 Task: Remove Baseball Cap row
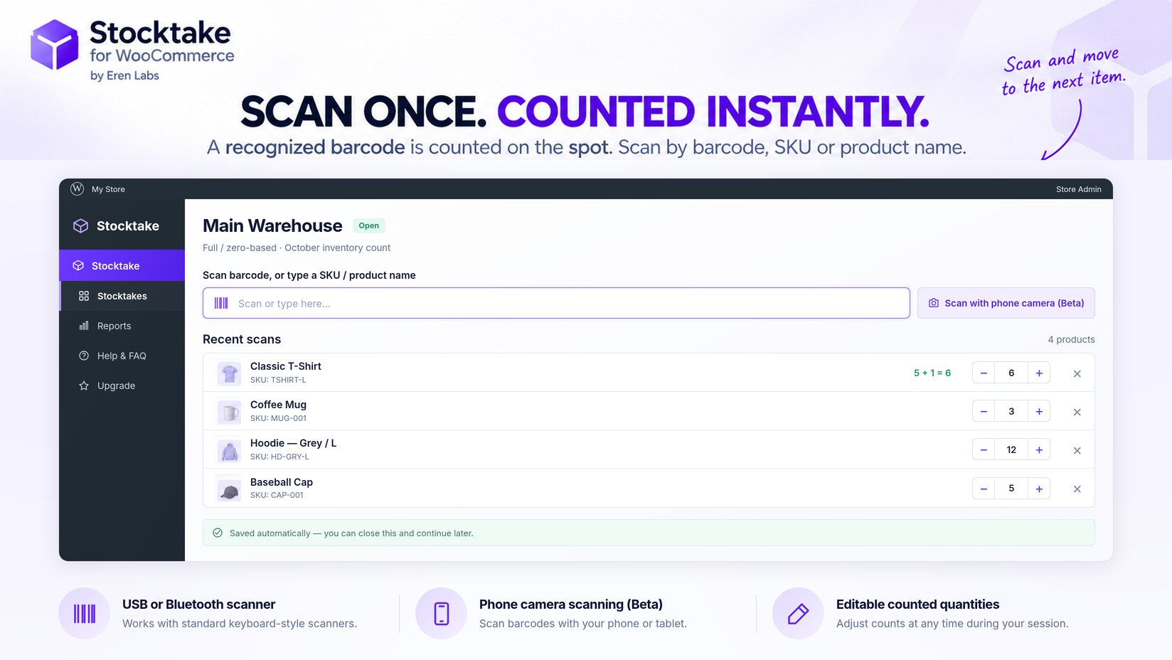click(x=1077, y=489)
